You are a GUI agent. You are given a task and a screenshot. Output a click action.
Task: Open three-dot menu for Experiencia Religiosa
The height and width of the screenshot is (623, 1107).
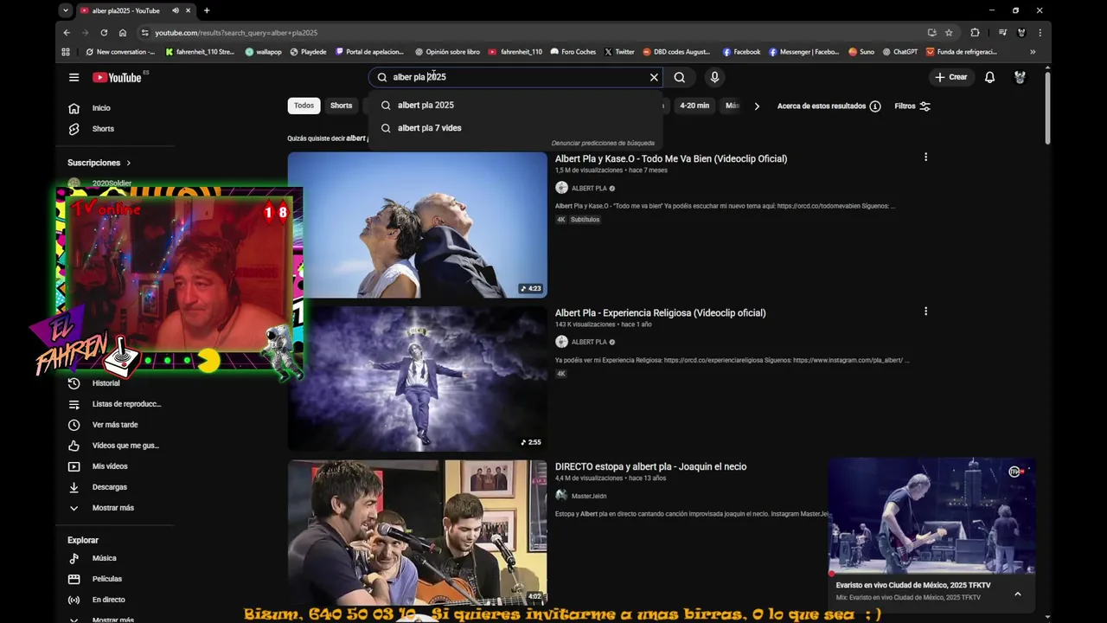coord(925,311)
